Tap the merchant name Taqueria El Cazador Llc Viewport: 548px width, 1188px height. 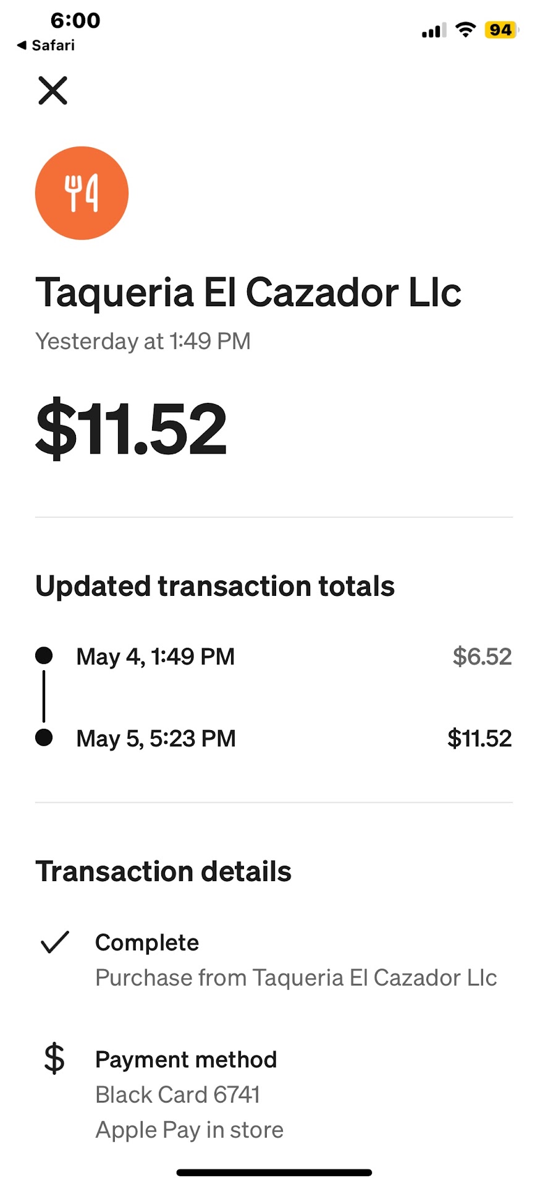coord(248,292)
